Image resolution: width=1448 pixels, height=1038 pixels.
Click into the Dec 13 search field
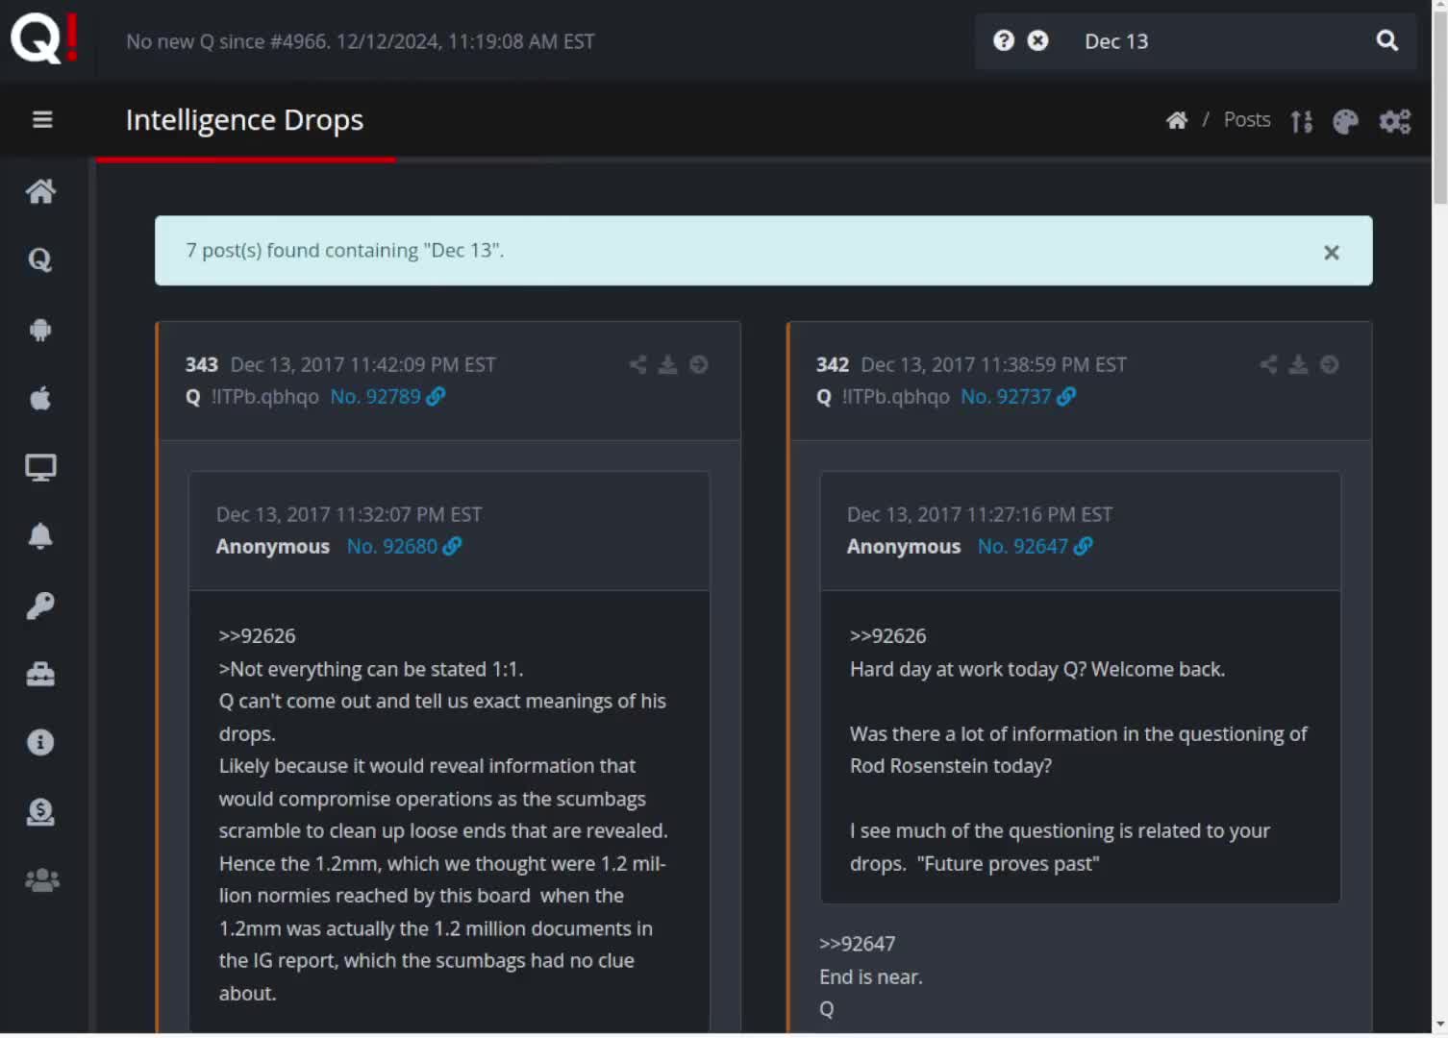1216,41
